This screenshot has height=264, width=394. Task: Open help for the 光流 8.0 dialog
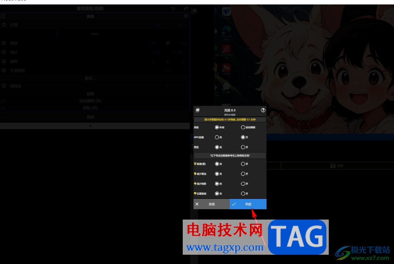pyautogui.click(x=263, y=110)
